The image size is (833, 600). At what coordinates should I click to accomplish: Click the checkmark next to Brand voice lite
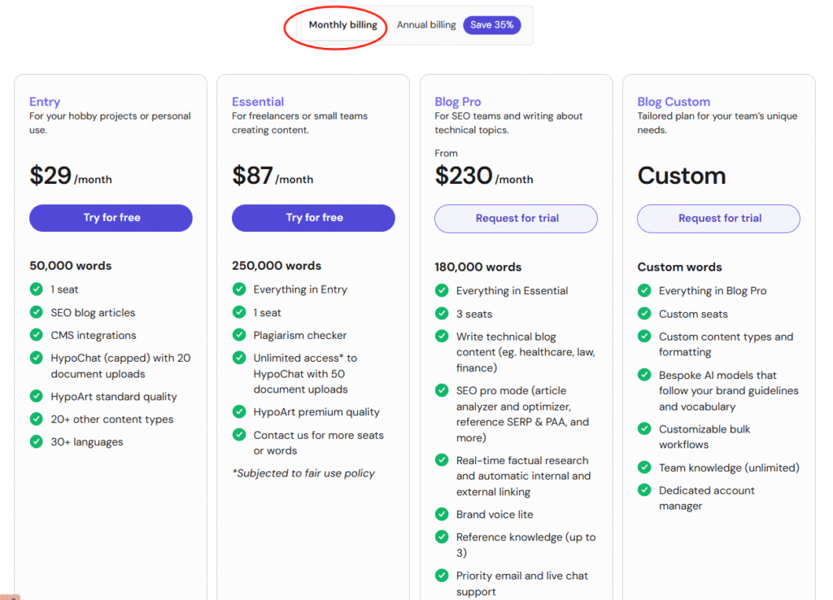click(x=442, y=514)
